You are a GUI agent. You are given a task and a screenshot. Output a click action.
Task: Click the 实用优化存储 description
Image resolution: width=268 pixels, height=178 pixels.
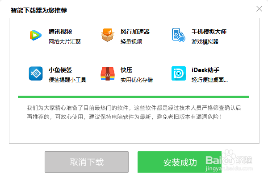pyautogui.click(x=137, y=80)
